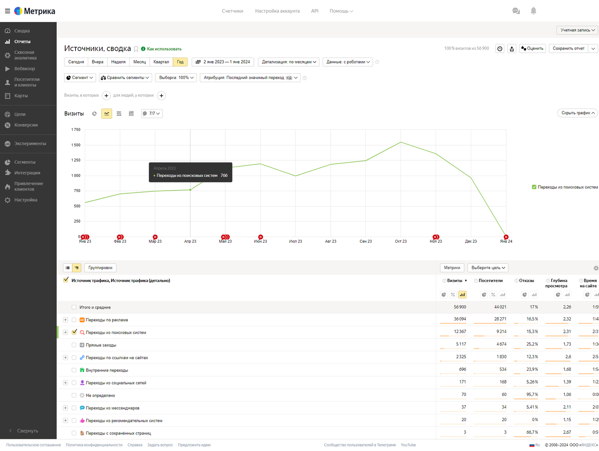Show pie display for Посетители column
The width and height of the screenshot is (599, 451).
coord(484,295)
